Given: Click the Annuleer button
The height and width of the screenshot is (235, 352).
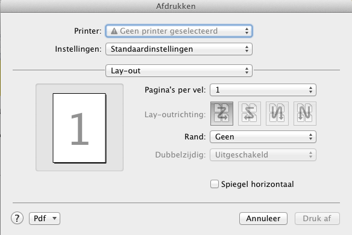Looking at the screenshot, I should pyautogui.click(x=263, y=218).
